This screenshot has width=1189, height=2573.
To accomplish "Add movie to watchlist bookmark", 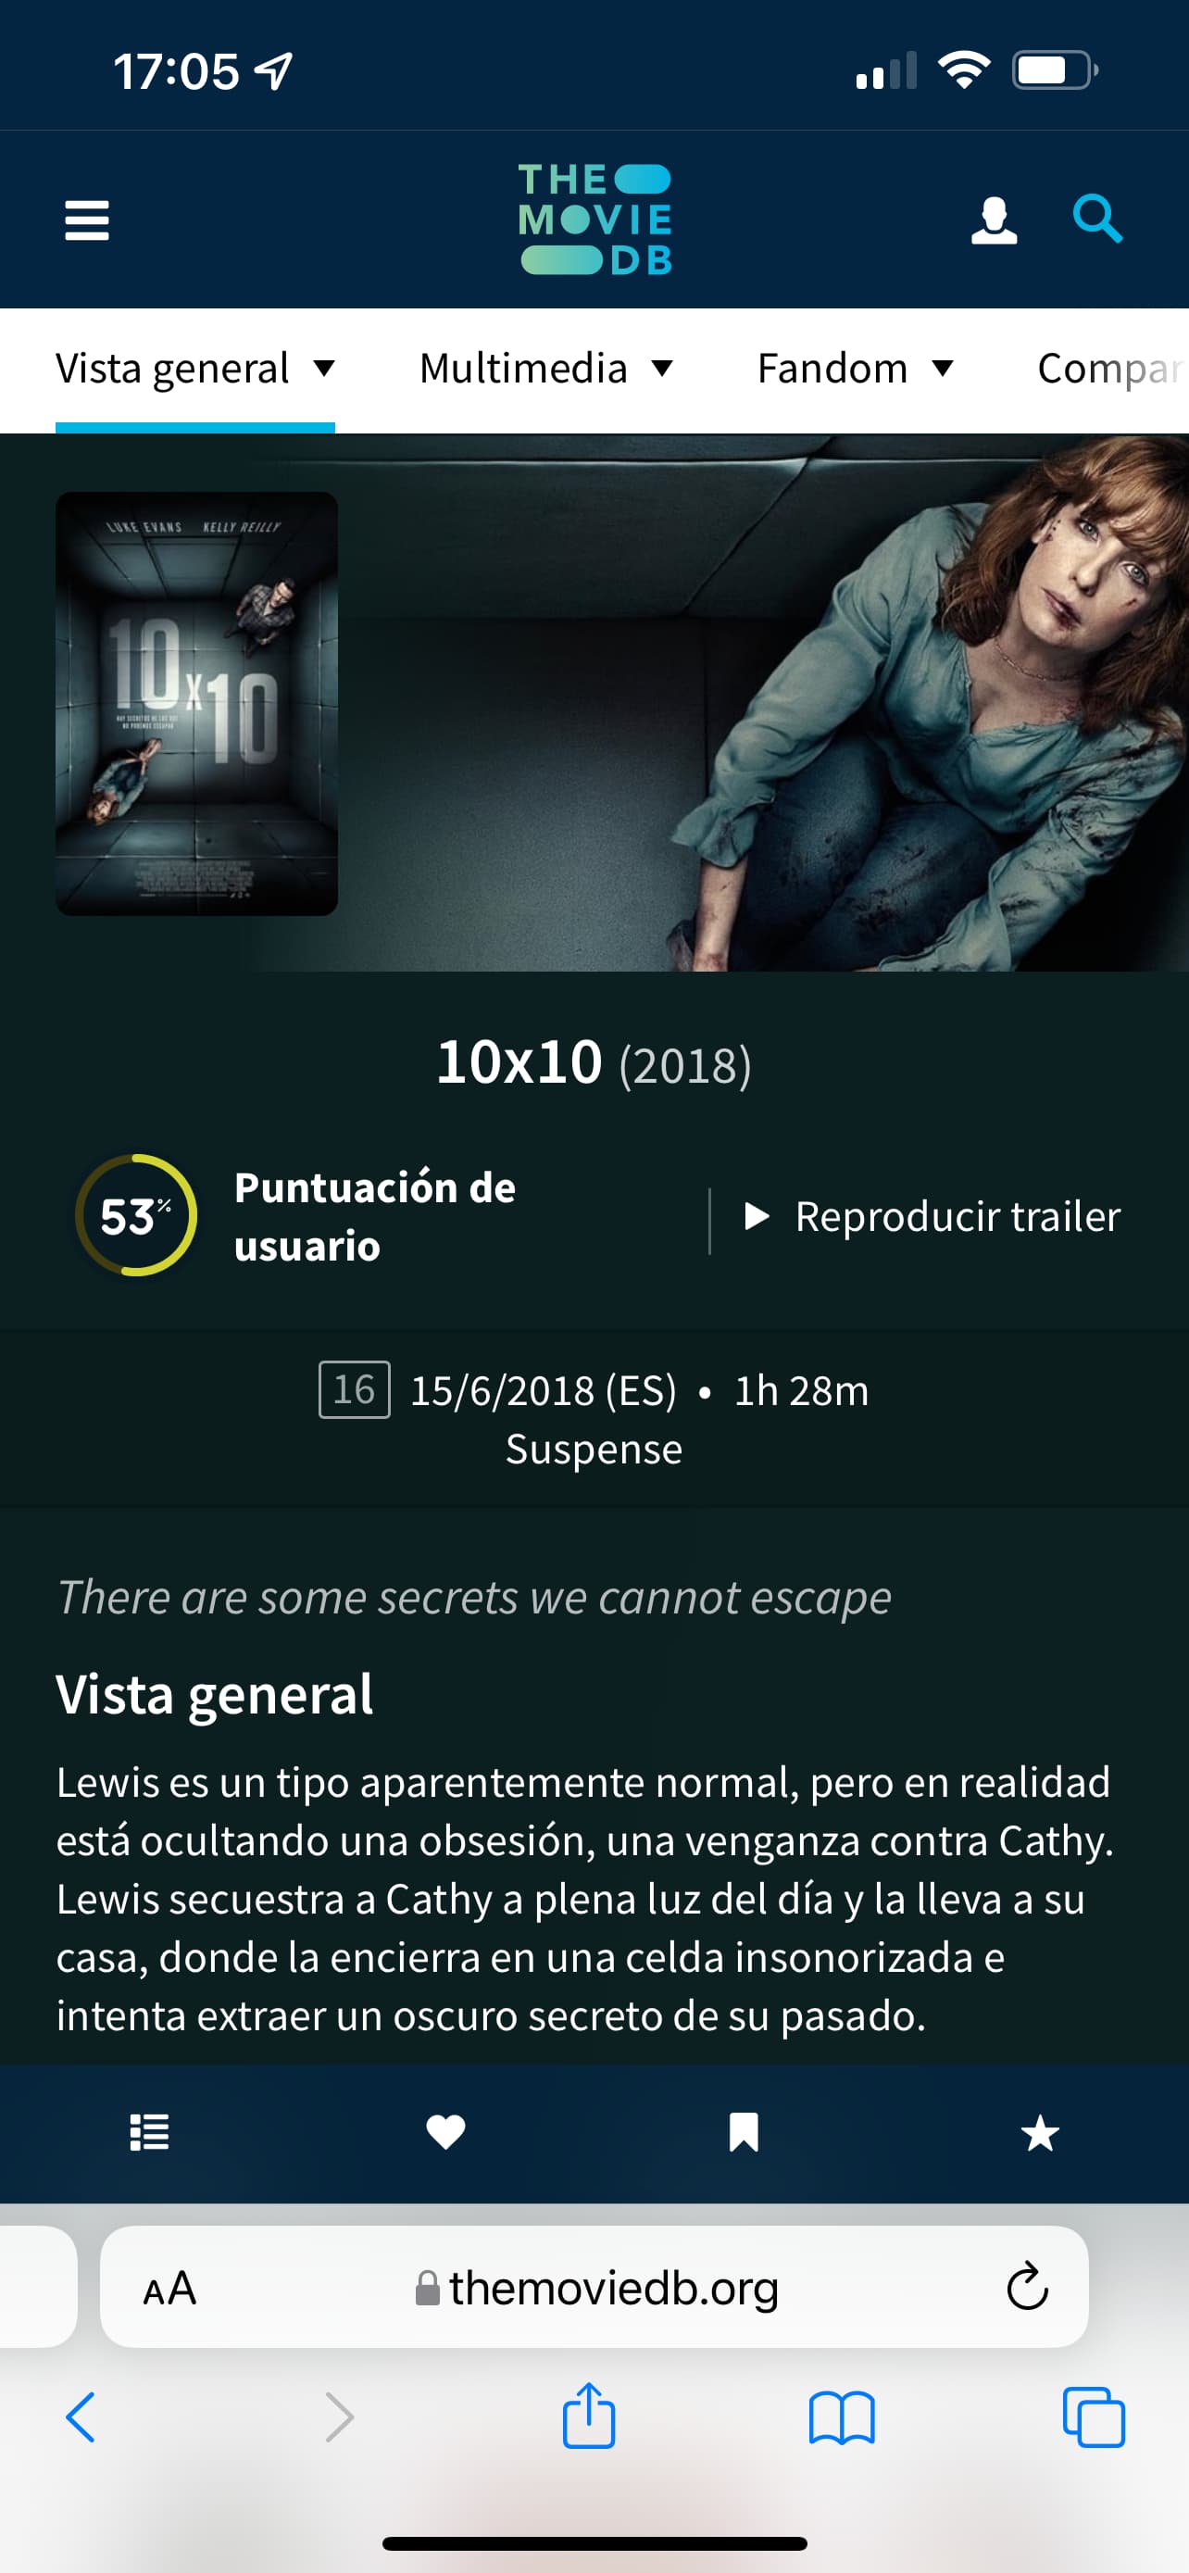I will (744, 2132).
